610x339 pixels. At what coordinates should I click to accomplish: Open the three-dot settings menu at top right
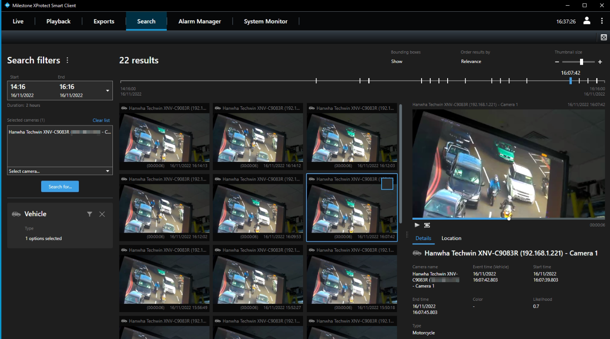(x=602, y=21)
